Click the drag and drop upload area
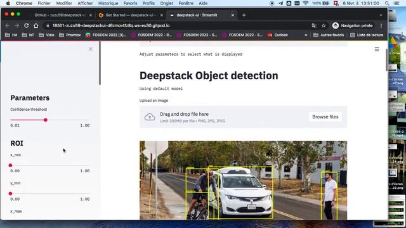Image resolution: width=406 pixels, height=228 pixels. (x=243, y=117)
